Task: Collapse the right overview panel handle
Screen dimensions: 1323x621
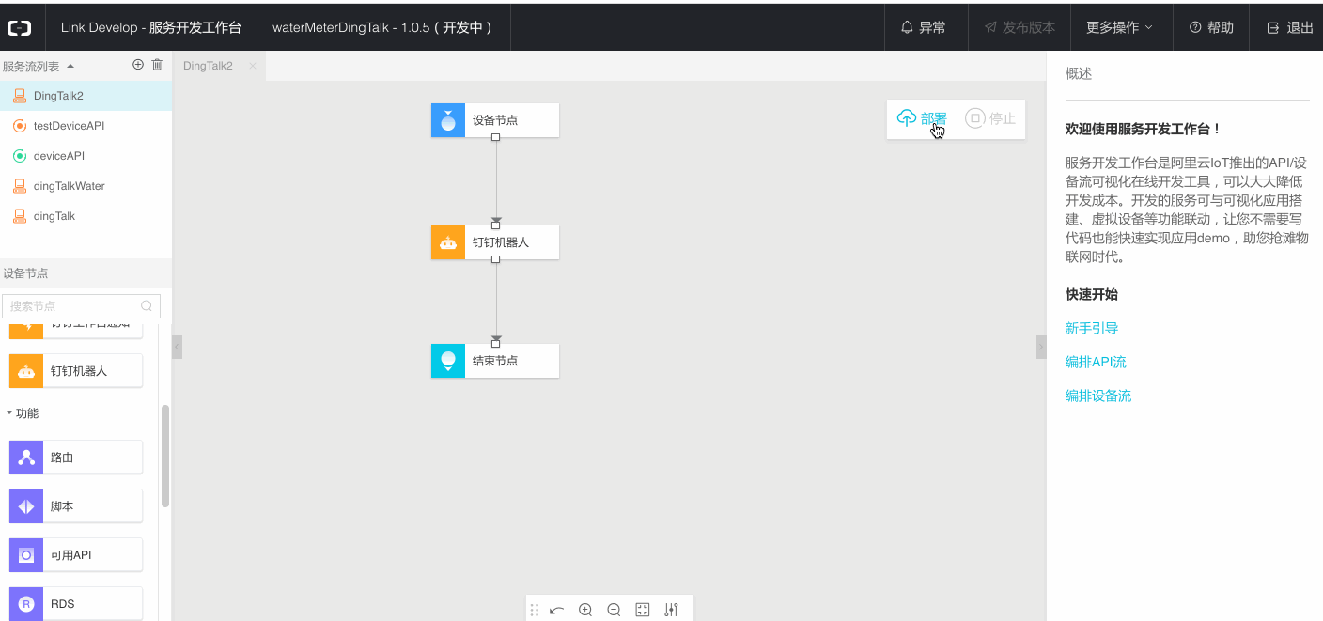Action: (x=1041, y=348)
